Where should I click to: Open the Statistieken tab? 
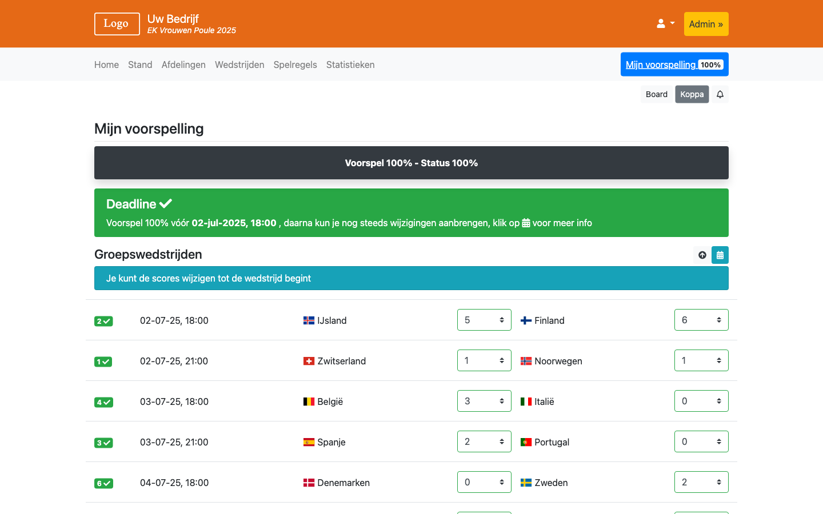point(350,65)
